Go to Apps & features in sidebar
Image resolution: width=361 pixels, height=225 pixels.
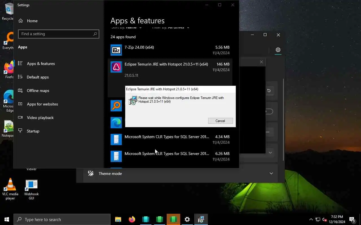59,64
